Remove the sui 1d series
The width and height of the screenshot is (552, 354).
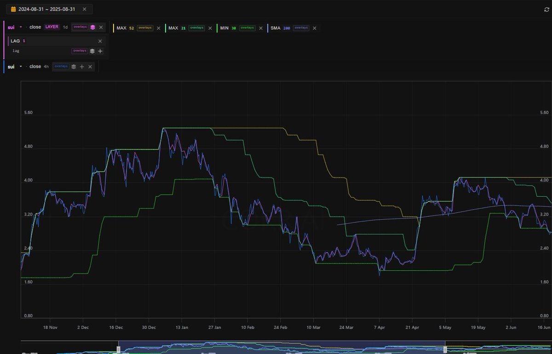pyautogui.click(x=101, y=28)
